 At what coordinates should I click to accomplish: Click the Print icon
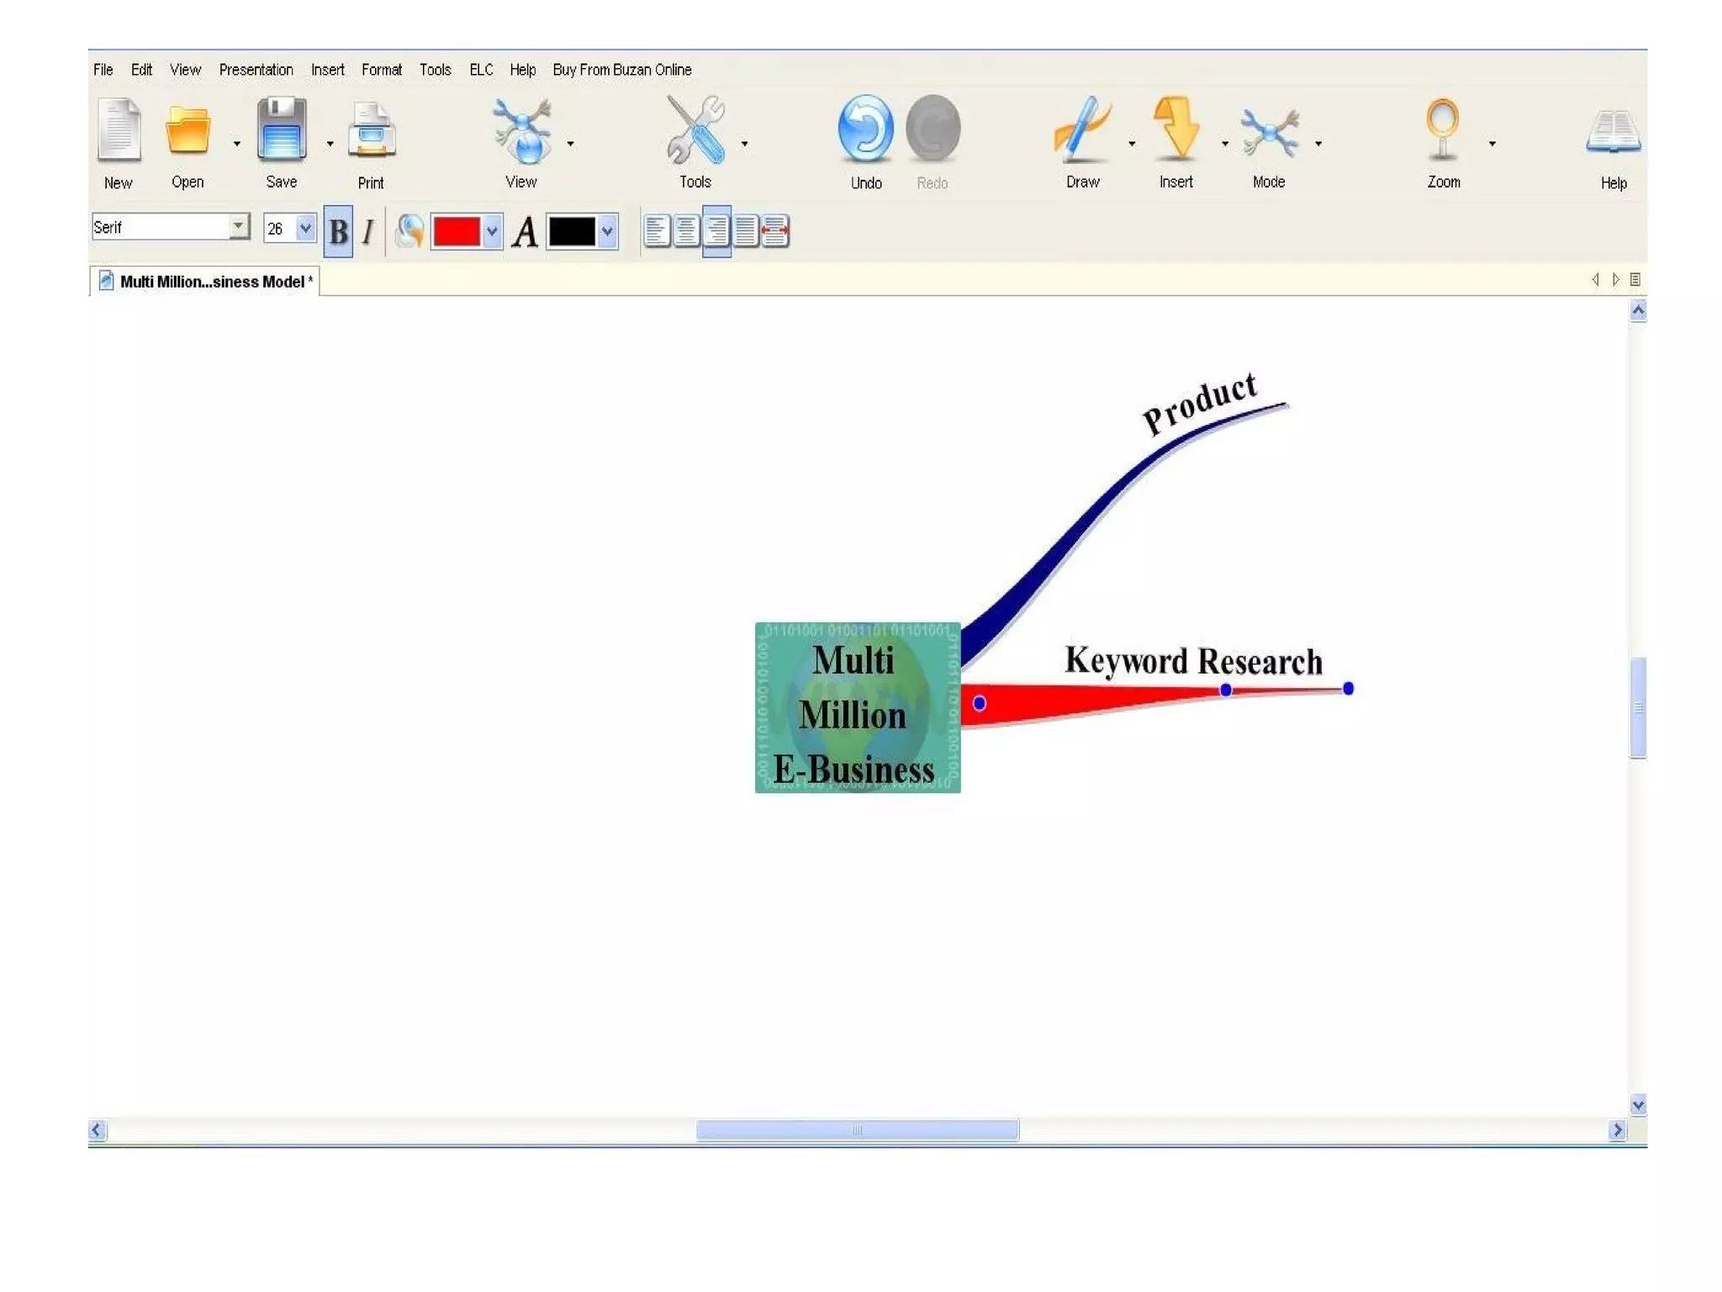coord(371,132)
